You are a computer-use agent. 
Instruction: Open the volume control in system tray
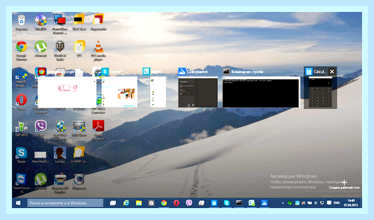[316, 203]
